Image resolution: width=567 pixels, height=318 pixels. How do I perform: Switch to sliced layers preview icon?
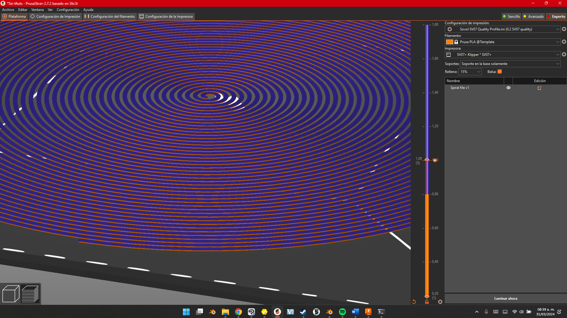(30, 294)
